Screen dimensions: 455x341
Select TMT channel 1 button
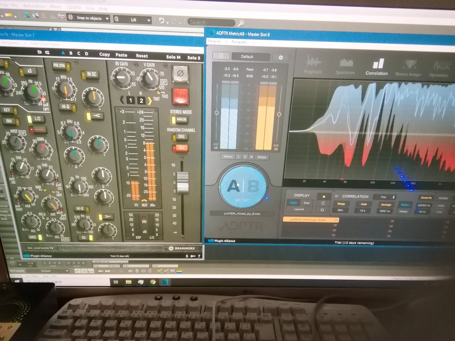[x=130, y=100]
